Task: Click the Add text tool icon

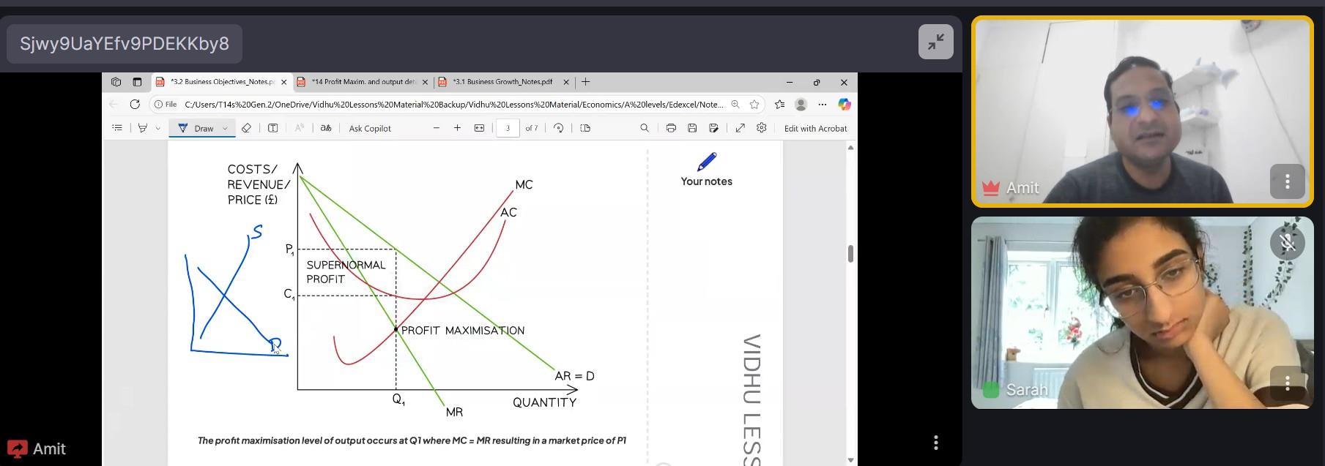Action: tap(272, 128)
